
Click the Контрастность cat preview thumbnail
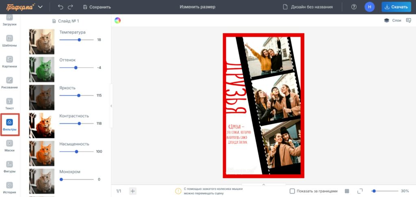[x=42, y=126]
